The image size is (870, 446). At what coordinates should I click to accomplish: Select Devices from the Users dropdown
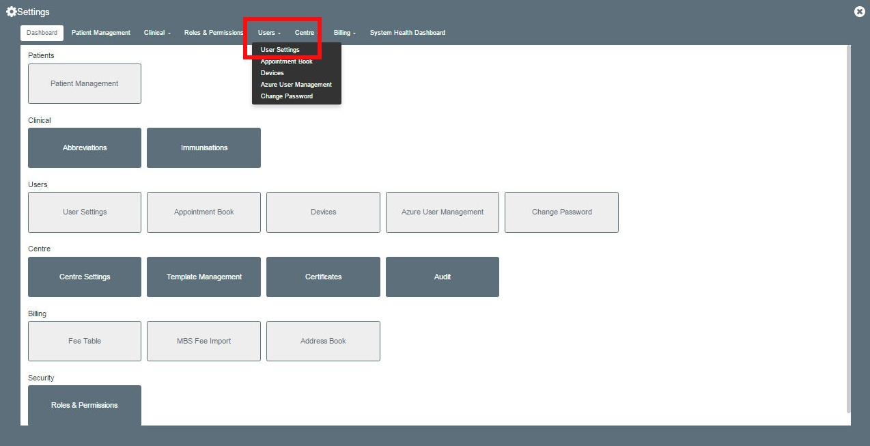pyautogui.click(x=272, y=72)
